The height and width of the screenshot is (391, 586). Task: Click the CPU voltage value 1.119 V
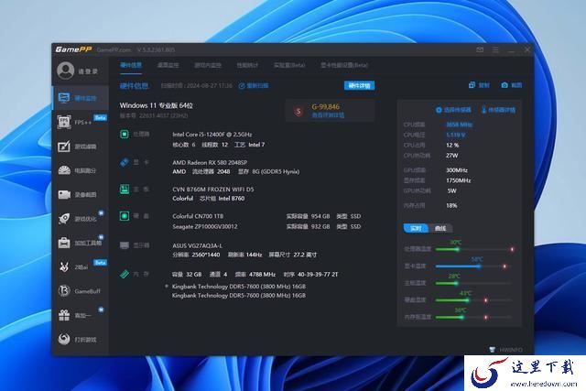click(x=456, y=135)
